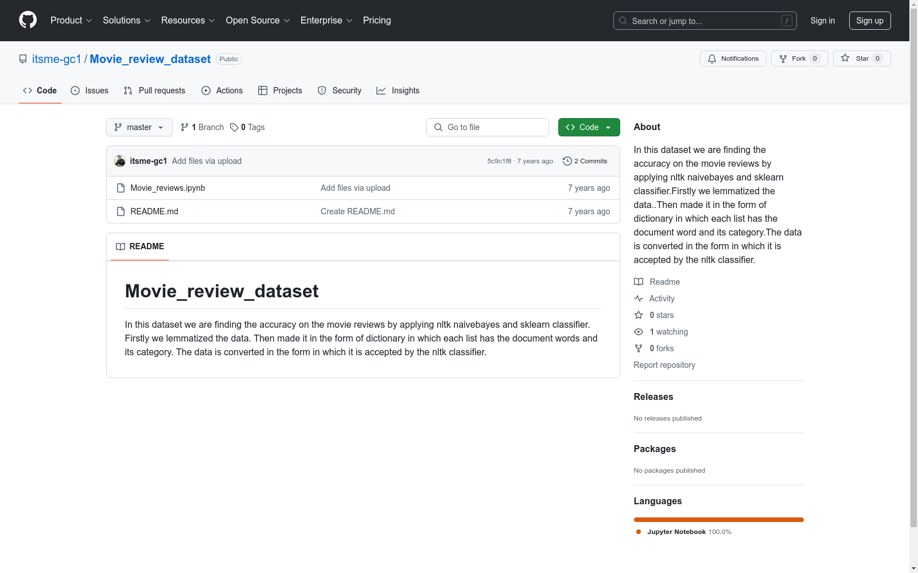
Task: Click the Jupyter Notebook language link
Action: [684, 532]
